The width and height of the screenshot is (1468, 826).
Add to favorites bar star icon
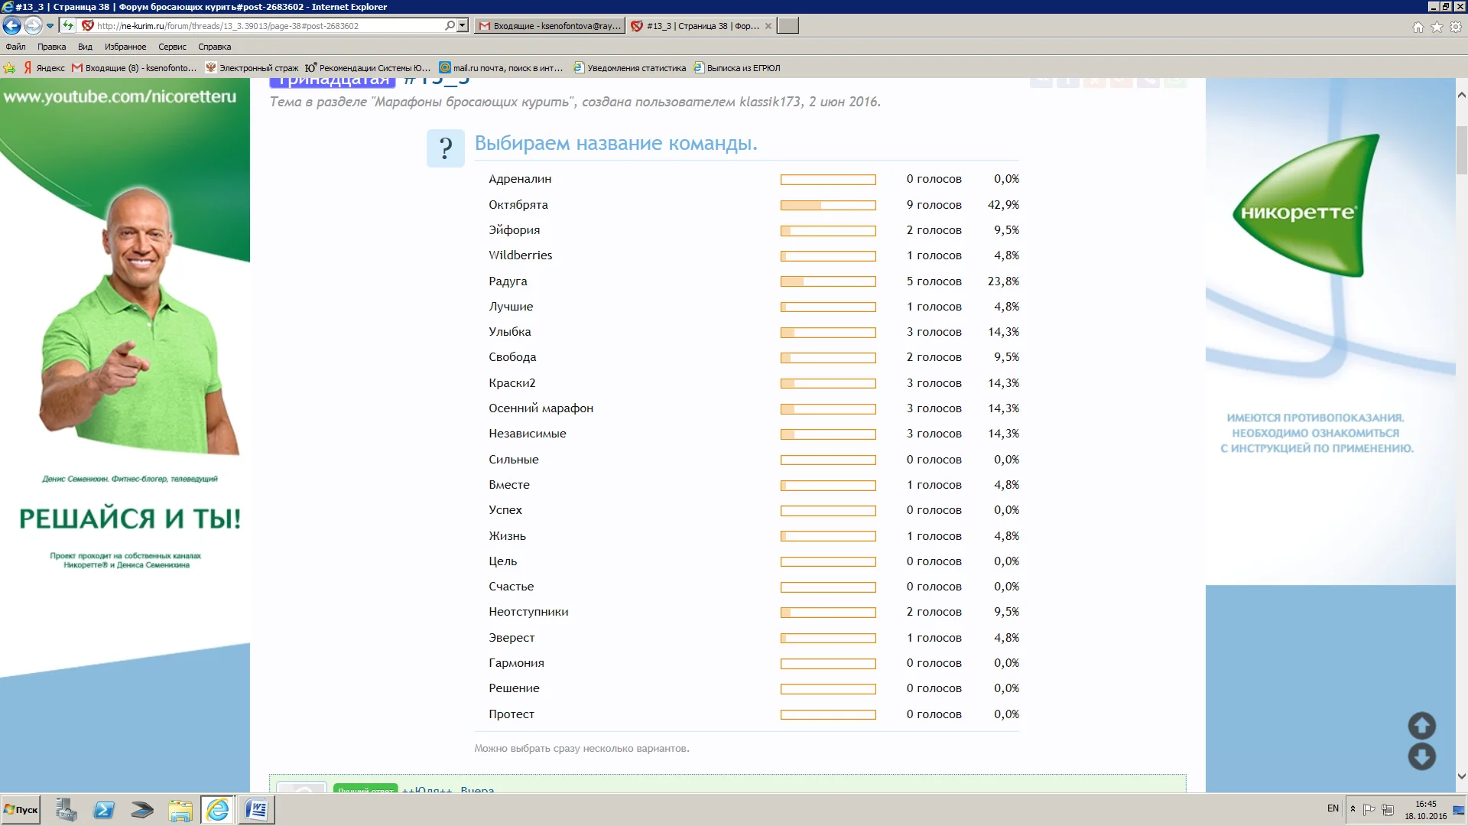[9, 68]
